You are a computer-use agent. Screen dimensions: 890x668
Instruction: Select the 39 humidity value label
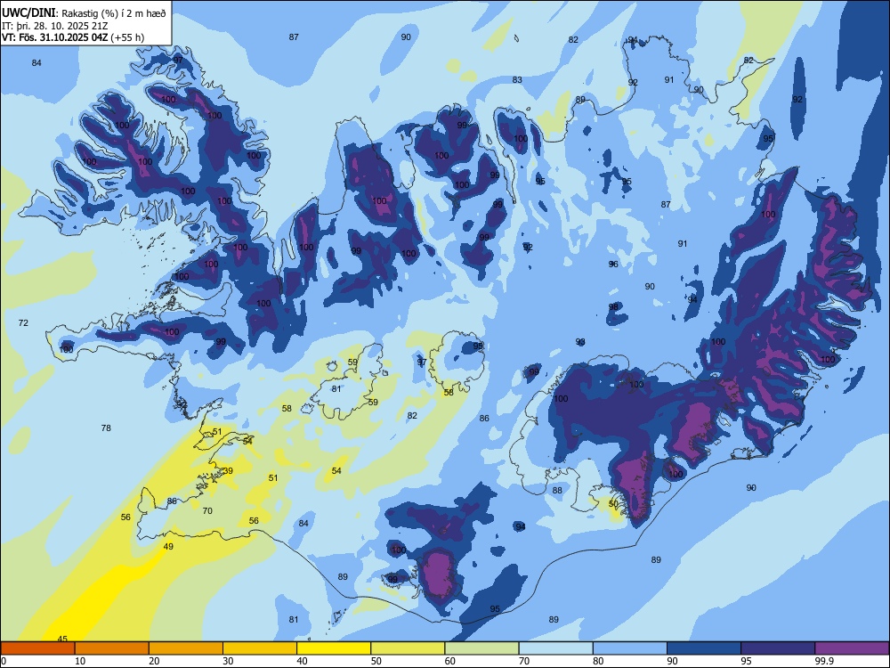228,470
